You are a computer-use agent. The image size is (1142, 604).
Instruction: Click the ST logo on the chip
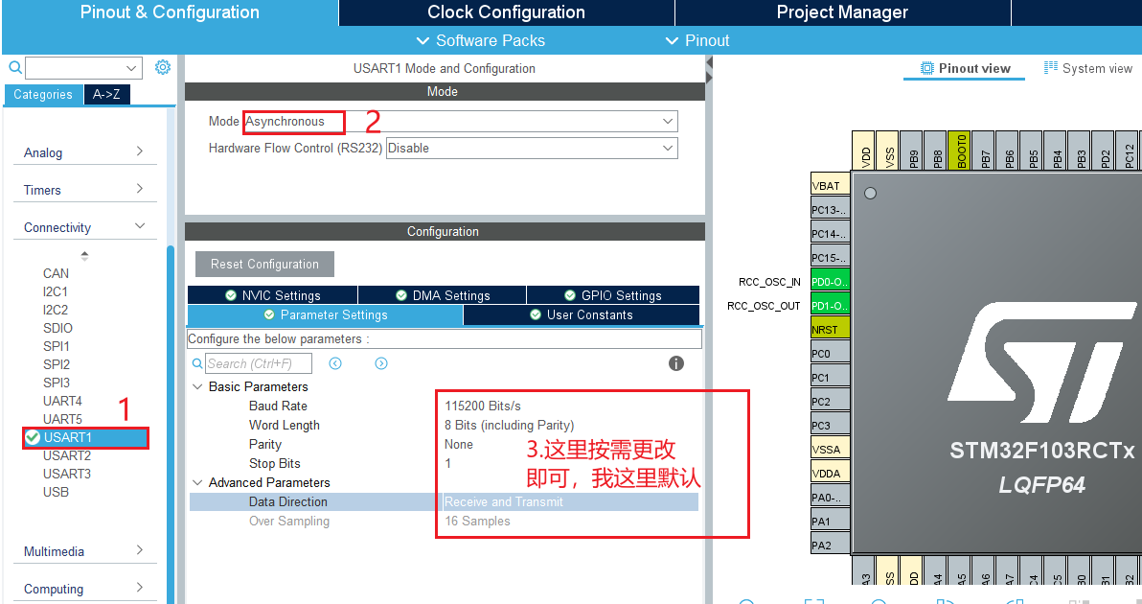pyautogui.click(x=1041, y=362)
